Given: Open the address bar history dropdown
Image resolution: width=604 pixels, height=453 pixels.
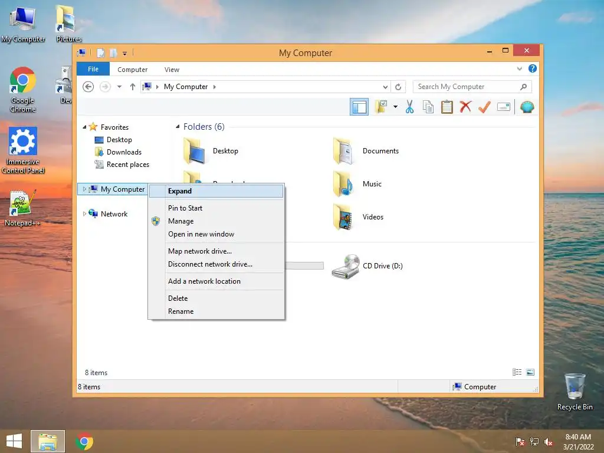Looking at the screenshot, I should point(385,87).
